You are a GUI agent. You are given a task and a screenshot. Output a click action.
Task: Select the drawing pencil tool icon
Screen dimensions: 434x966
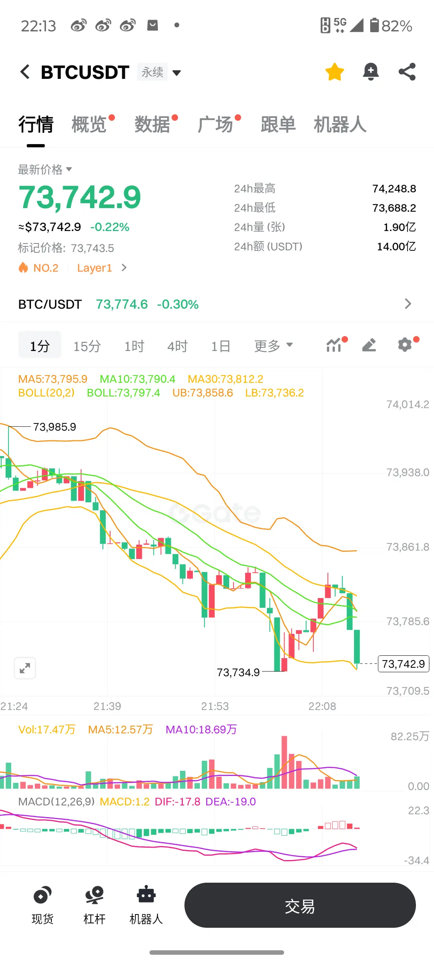click(x=369, y=345)
